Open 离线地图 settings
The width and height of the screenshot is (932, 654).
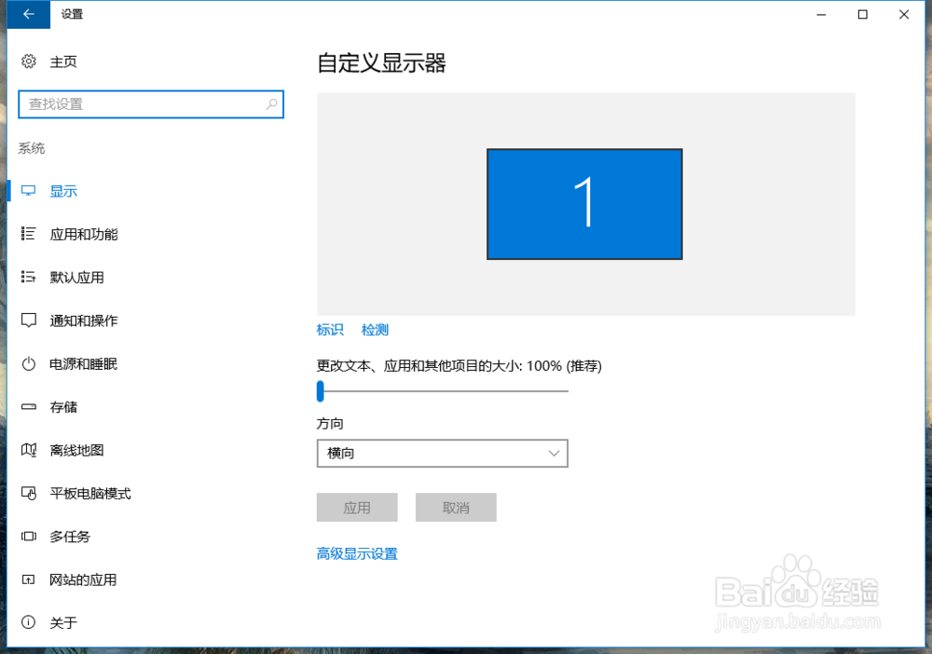click(x=76, y=450)
